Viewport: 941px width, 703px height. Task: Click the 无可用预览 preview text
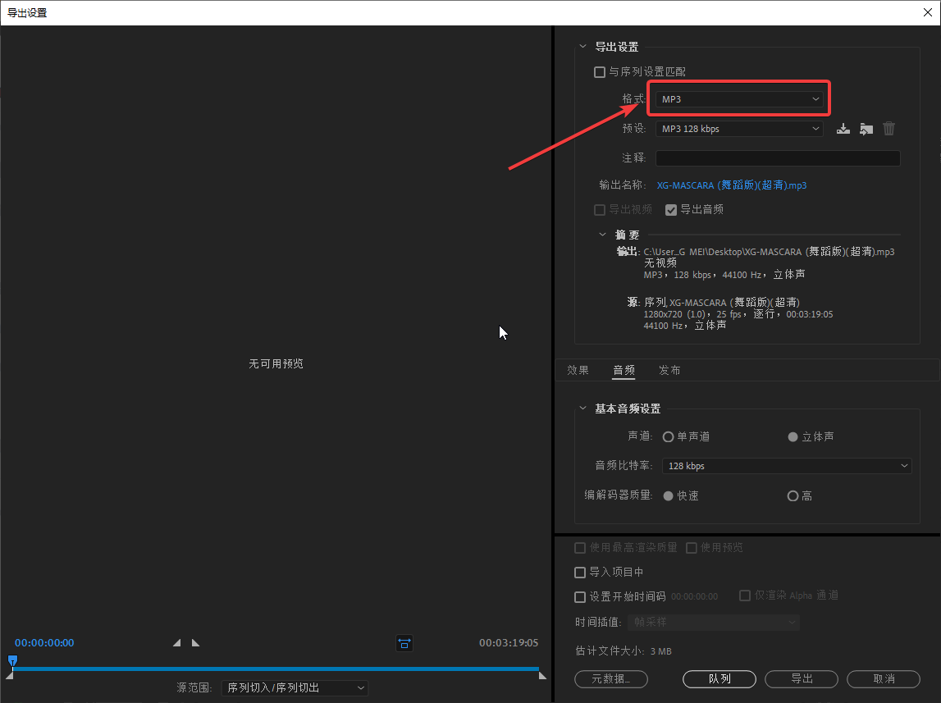(x=276, y=363)
